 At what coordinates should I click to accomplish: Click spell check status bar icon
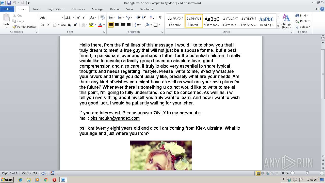[43, 173]
